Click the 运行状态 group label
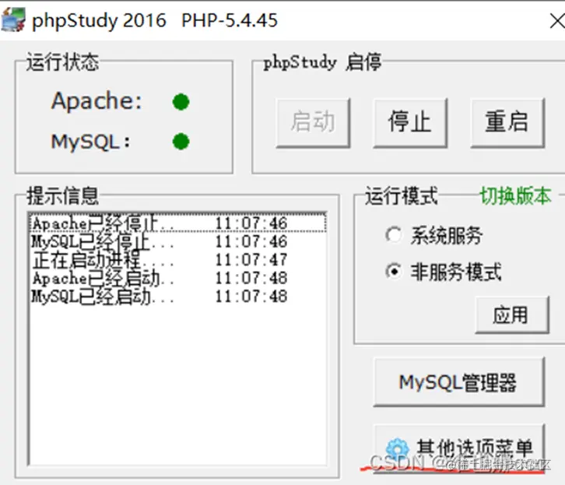This screenshot has height=485, width=565. pyautogui.click(x=63, y=62)
